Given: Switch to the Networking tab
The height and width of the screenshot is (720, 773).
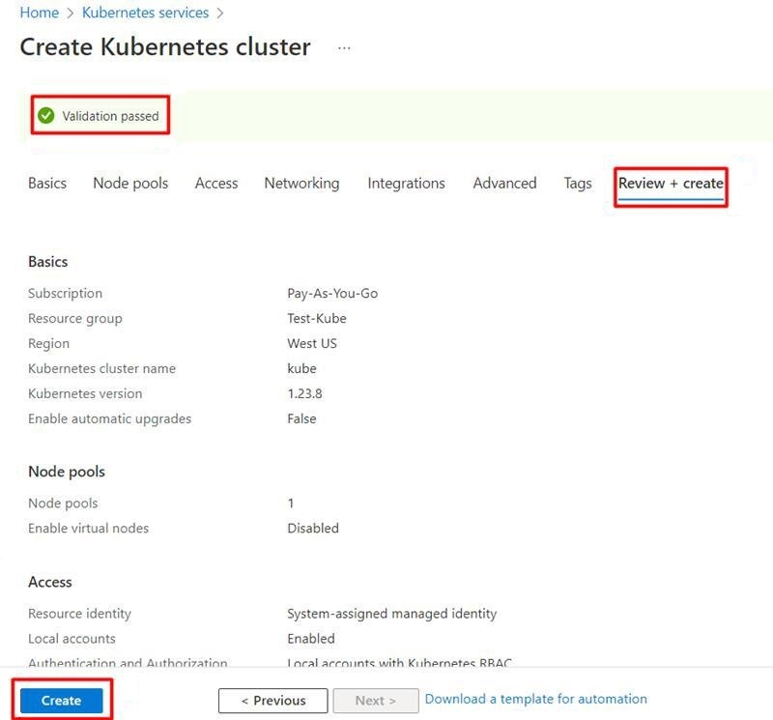Looking at the screenshot, I should (301, 183).
